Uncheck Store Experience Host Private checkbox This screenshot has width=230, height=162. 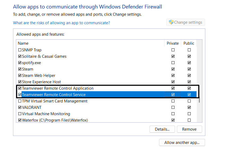pos(173,82)
